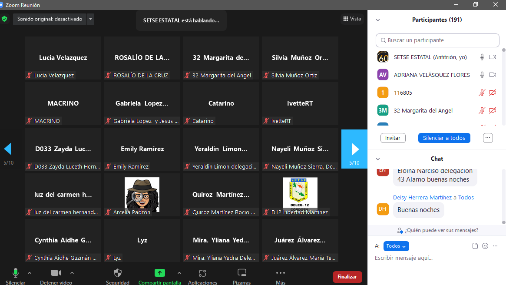Screen dimensions: 506x285
Task: Click 3M avatar of 32 Margarita
Action: click(x=383, y=110)
